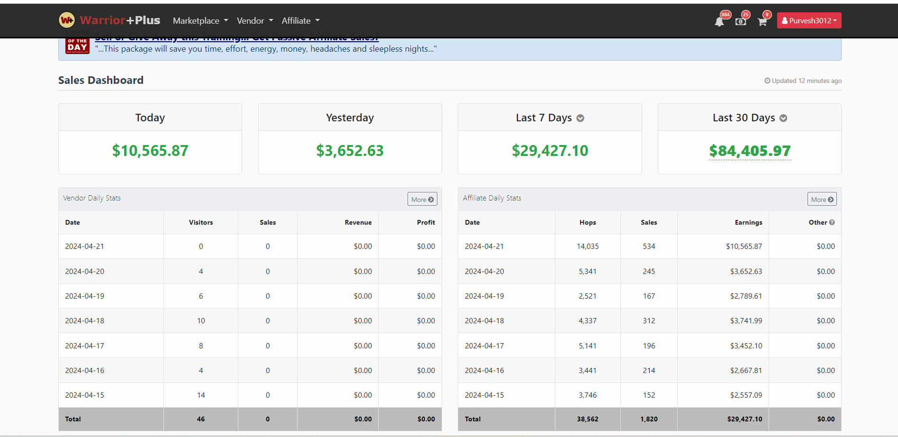Image resolution: width=898 pixels, height=437 pixels.
Task: Select vendor row date 2024-04-20
Action: [84, 271]
